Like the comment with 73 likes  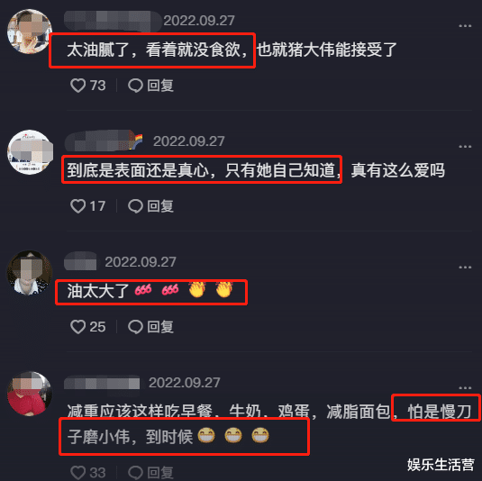[x=77, y=86]
